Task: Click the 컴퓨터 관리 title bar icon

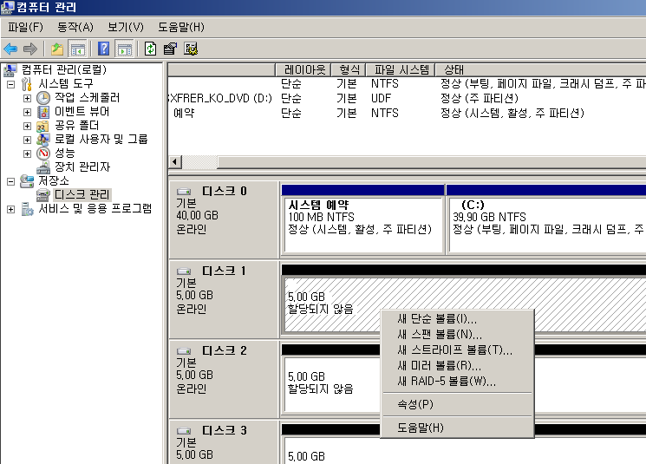Action: [x=7, y=8]
